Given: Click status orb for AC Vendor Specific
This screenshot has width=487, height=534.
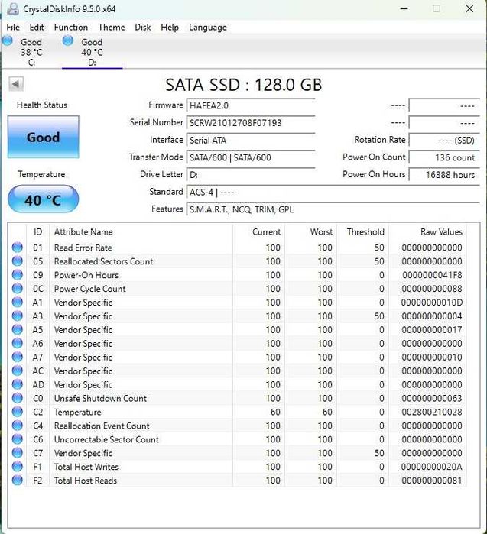Looking at the screenshot, I should coord(18,371).
